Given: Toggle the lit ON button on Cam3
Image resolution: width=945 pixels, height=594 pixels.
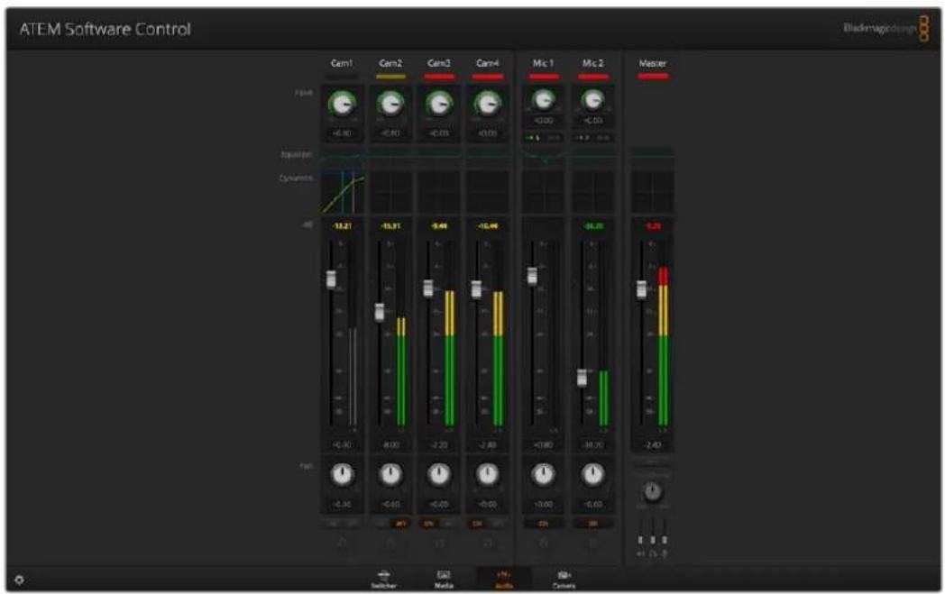Looking at the screenshot, I should 429,524.
